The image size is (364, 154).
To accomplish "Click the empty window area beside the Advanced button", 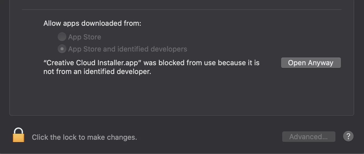I will pyautogui.click(x=209, y=137).
